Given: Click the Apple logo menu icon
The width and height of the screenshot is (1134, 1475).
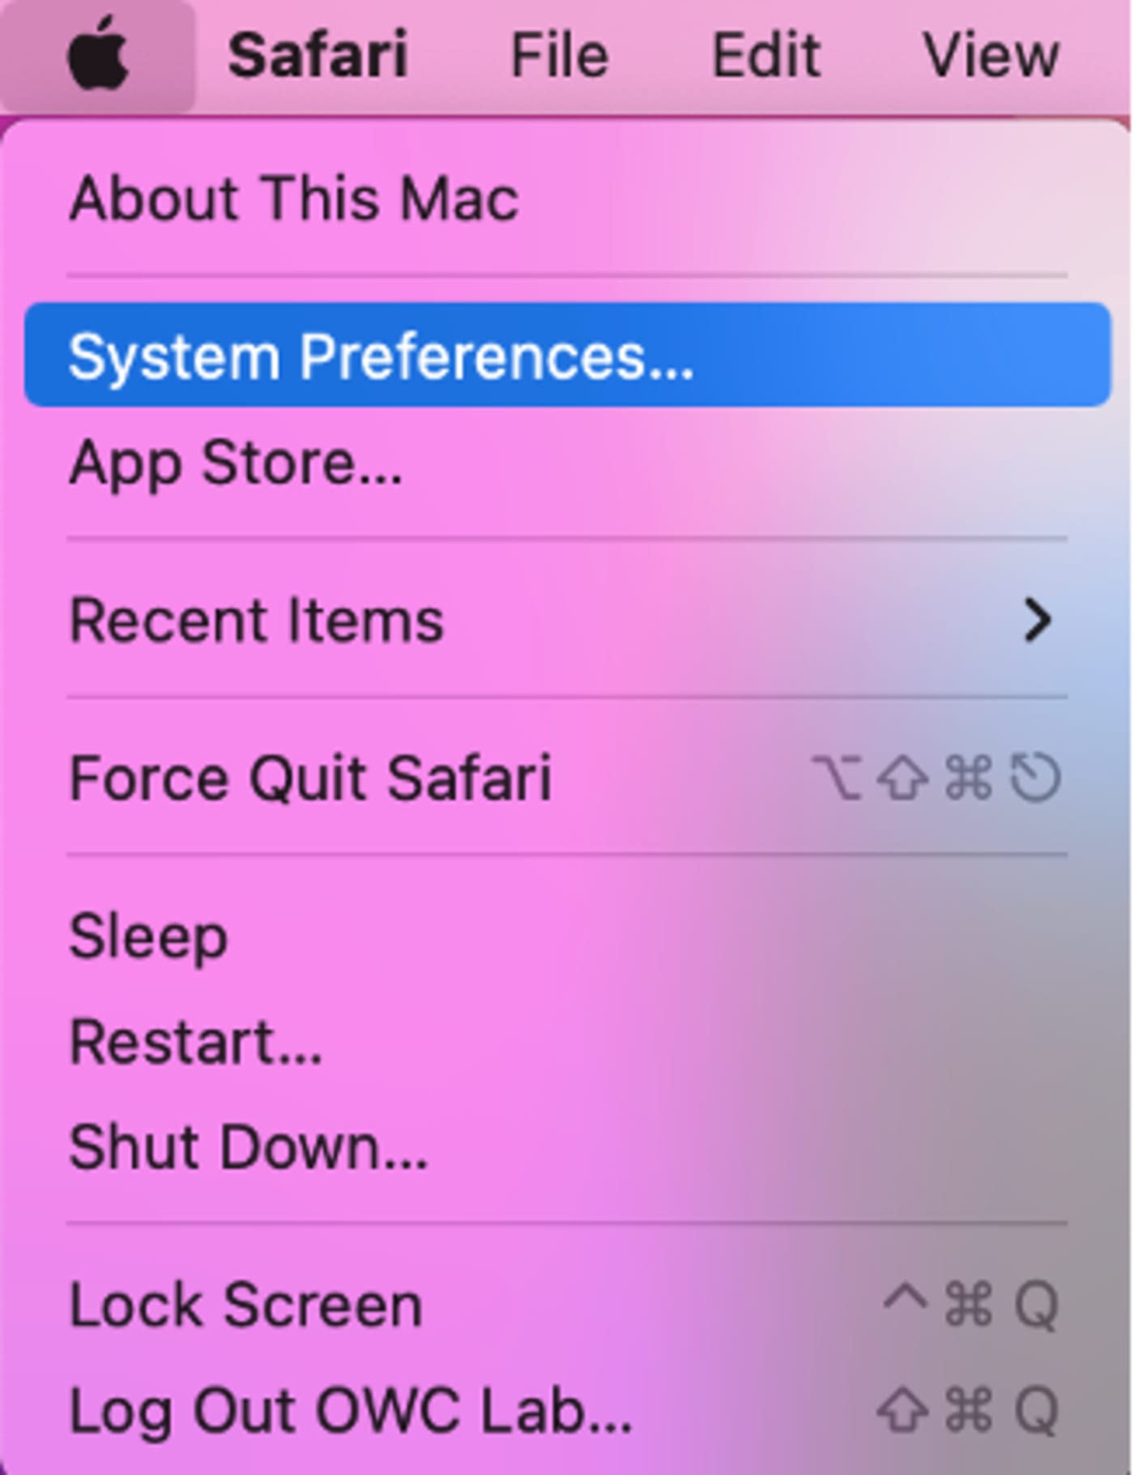Looking at the screenshot, I should point(98,55).
